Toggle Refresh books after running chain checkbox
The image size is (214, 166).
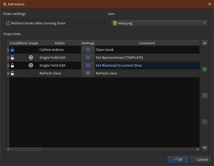(x=8, y=23)
